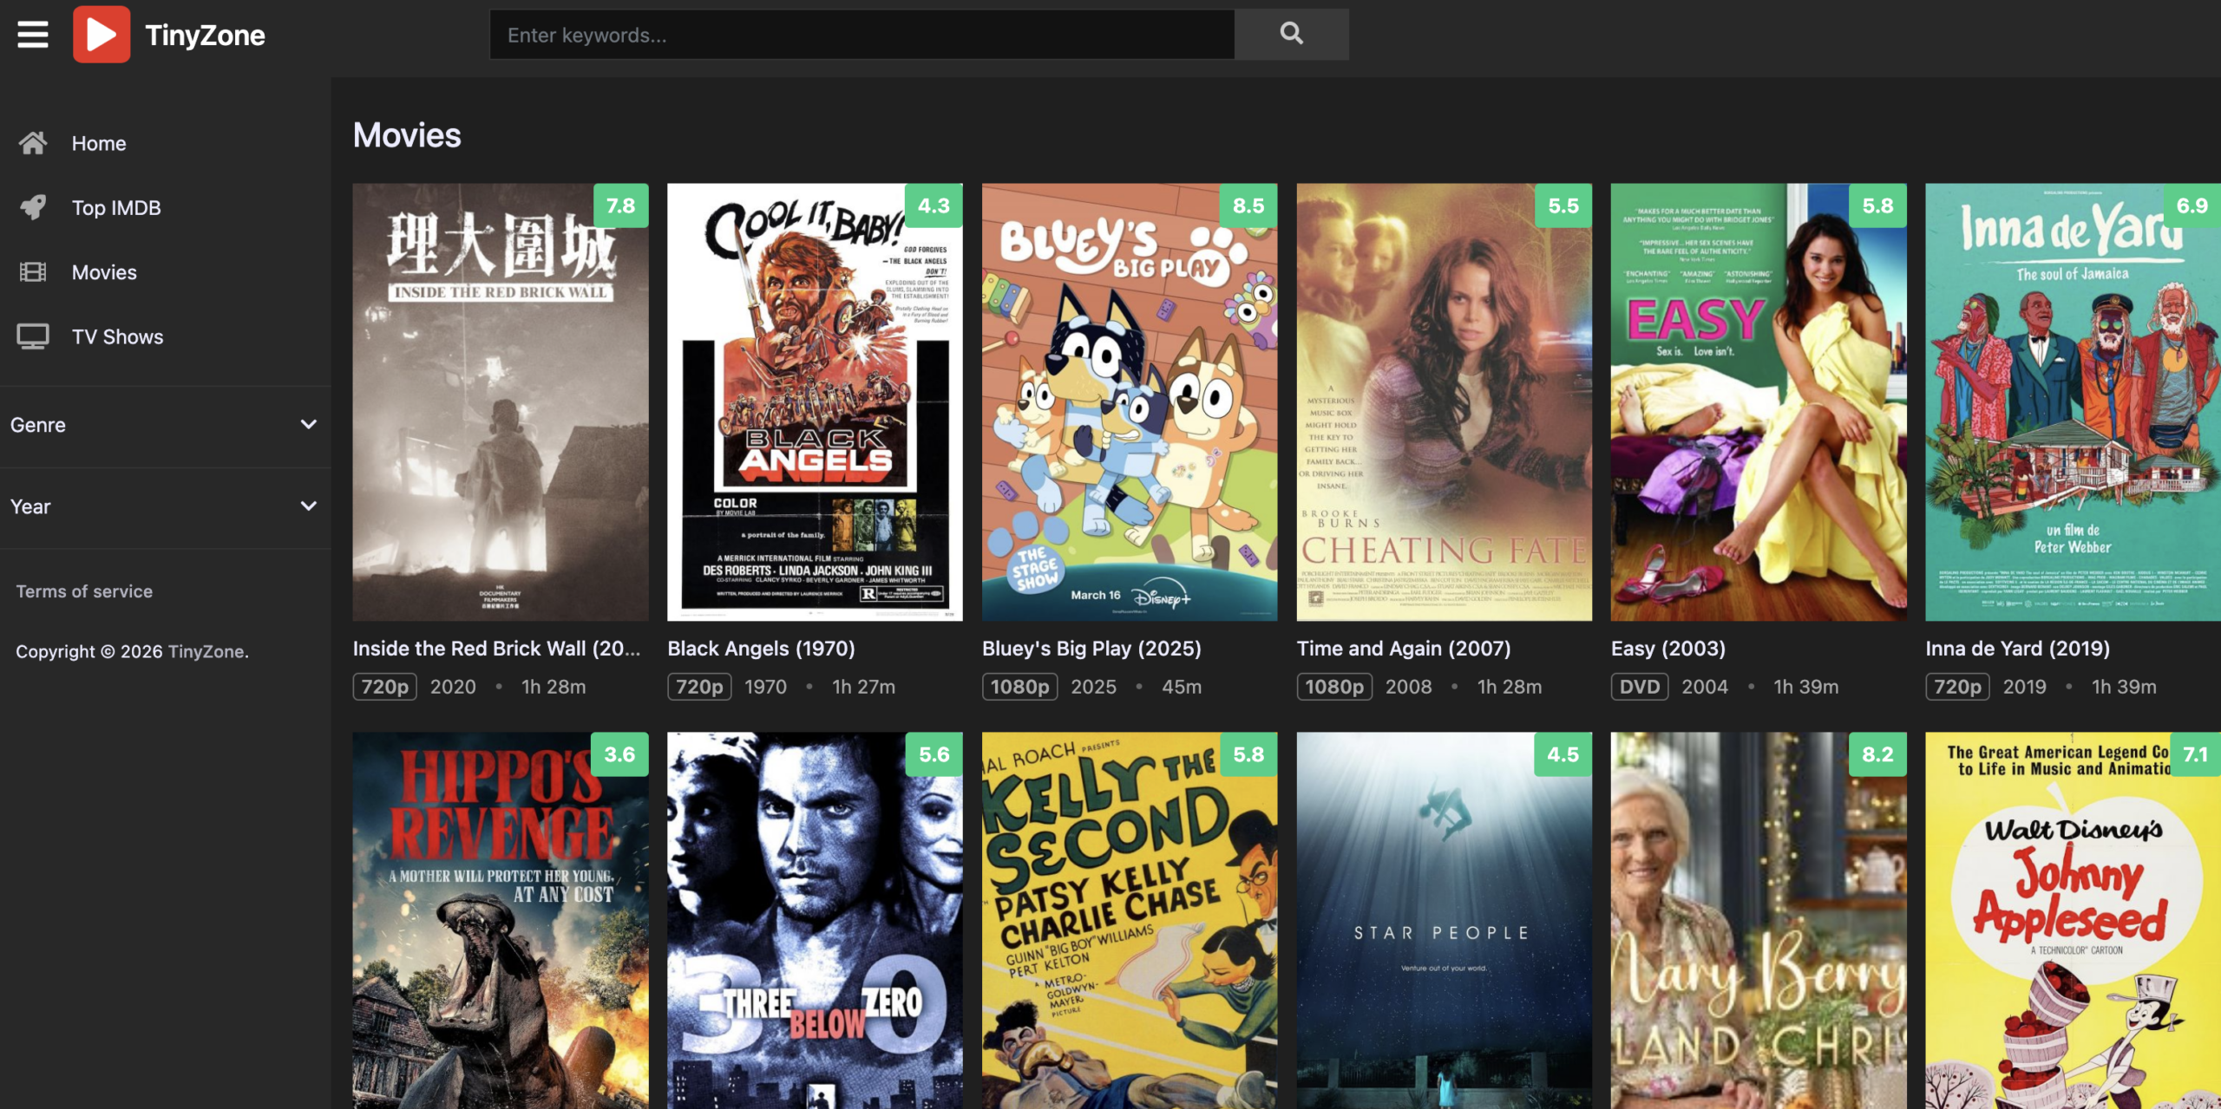Click the Top IMDB rocket icon
This screenshot has width=2221, height=1109.
33,207
